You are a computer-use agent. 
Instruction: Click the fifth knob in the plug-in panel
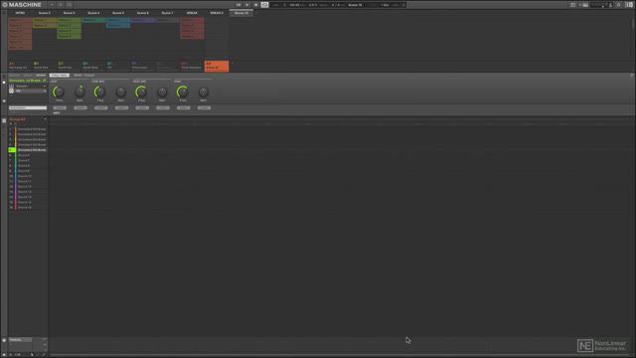tap(141, 92)
